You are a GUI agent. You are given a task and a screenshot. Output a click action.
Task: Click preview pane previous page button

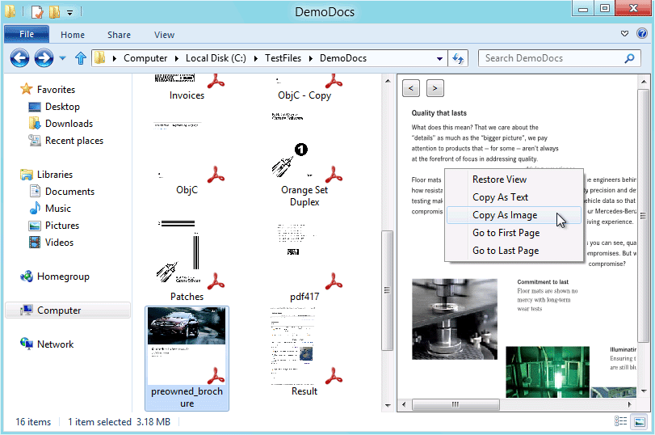tap(411, 88)
